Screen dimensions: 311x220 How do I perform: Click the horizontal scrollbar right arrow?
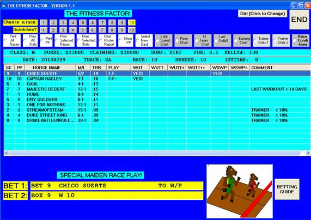pyautogui.click(x=308, y=153)
